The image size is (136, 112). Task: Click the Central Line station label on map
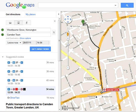pyautogui.click(x=111, y=90)
